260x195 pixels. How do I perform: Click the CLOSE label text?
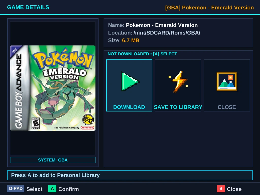pyautogui.click(x=227, y=107)
